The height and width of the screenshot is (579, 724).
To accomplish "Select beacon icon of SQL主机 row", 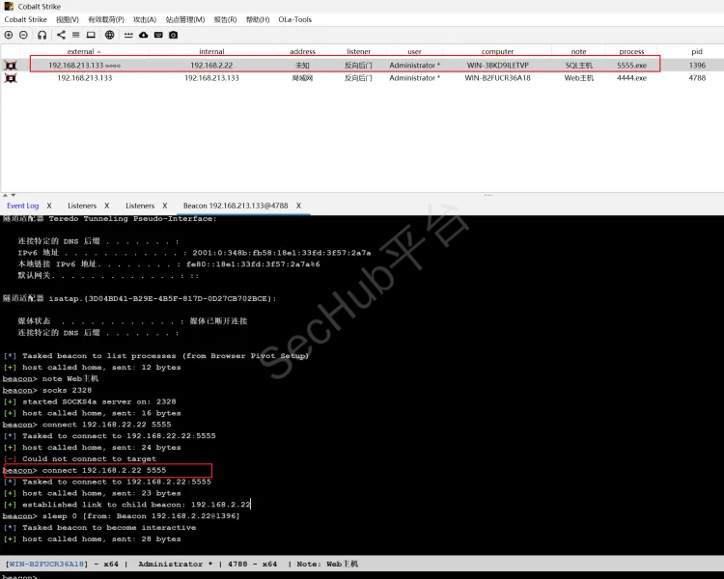I will (x=11, y=65).
